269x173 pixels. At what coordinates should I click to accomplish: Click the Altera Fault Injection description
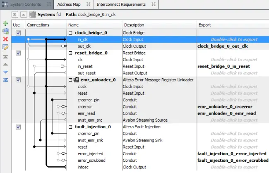click(142, 127)
